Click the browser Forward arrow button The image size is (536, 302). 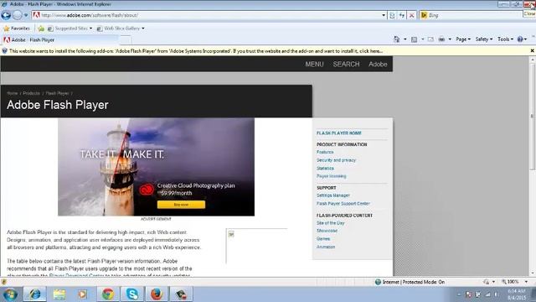[x=17, y=15]
